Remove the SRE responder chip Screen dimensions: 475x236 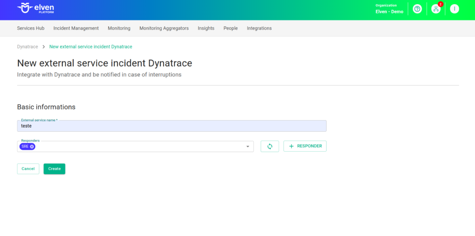point(32,147)
